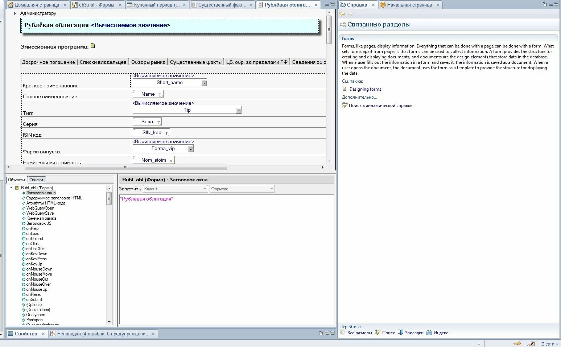Switch to the Списки tab
This screenshot has height=347, width=561.
[x=36, y=180]
